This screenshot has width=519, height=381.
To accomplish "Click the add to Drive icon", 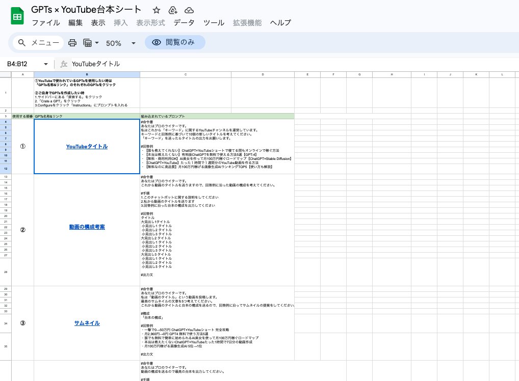I will [x=173, y=10].
